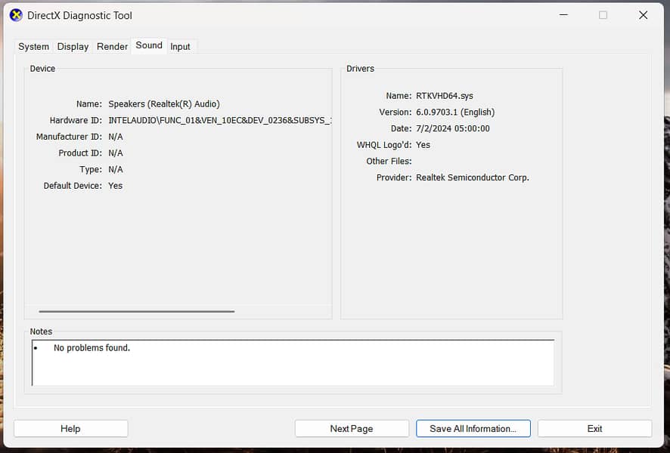
Task: Click the DirectX Diagnostic Tool title icon
Action: (16, 15)
